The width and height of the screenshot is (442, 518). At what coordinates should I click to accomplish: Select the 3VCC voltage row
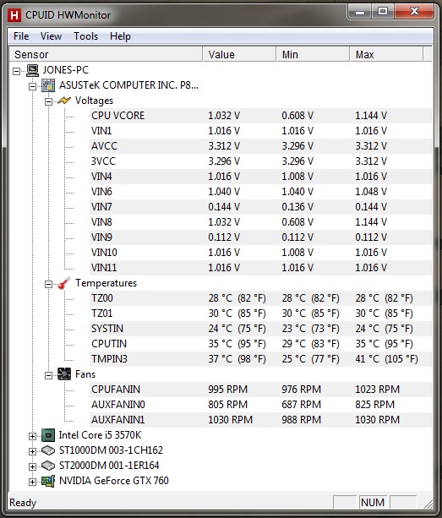(x=260, y=161)
